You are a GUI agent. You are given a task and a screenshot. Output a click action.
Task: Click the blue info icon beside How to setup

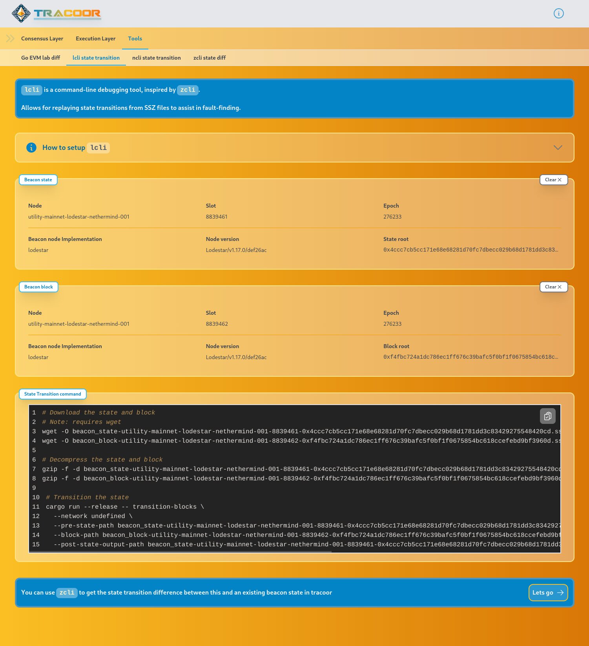tap(31, 148)
